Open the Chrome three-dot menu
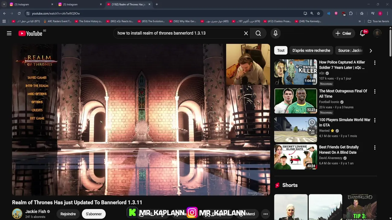 387,13
